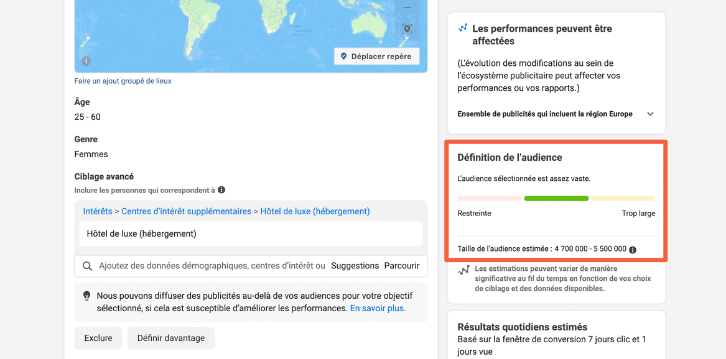Open Faire un ajout groupé de lieux link

coord(123,81)
